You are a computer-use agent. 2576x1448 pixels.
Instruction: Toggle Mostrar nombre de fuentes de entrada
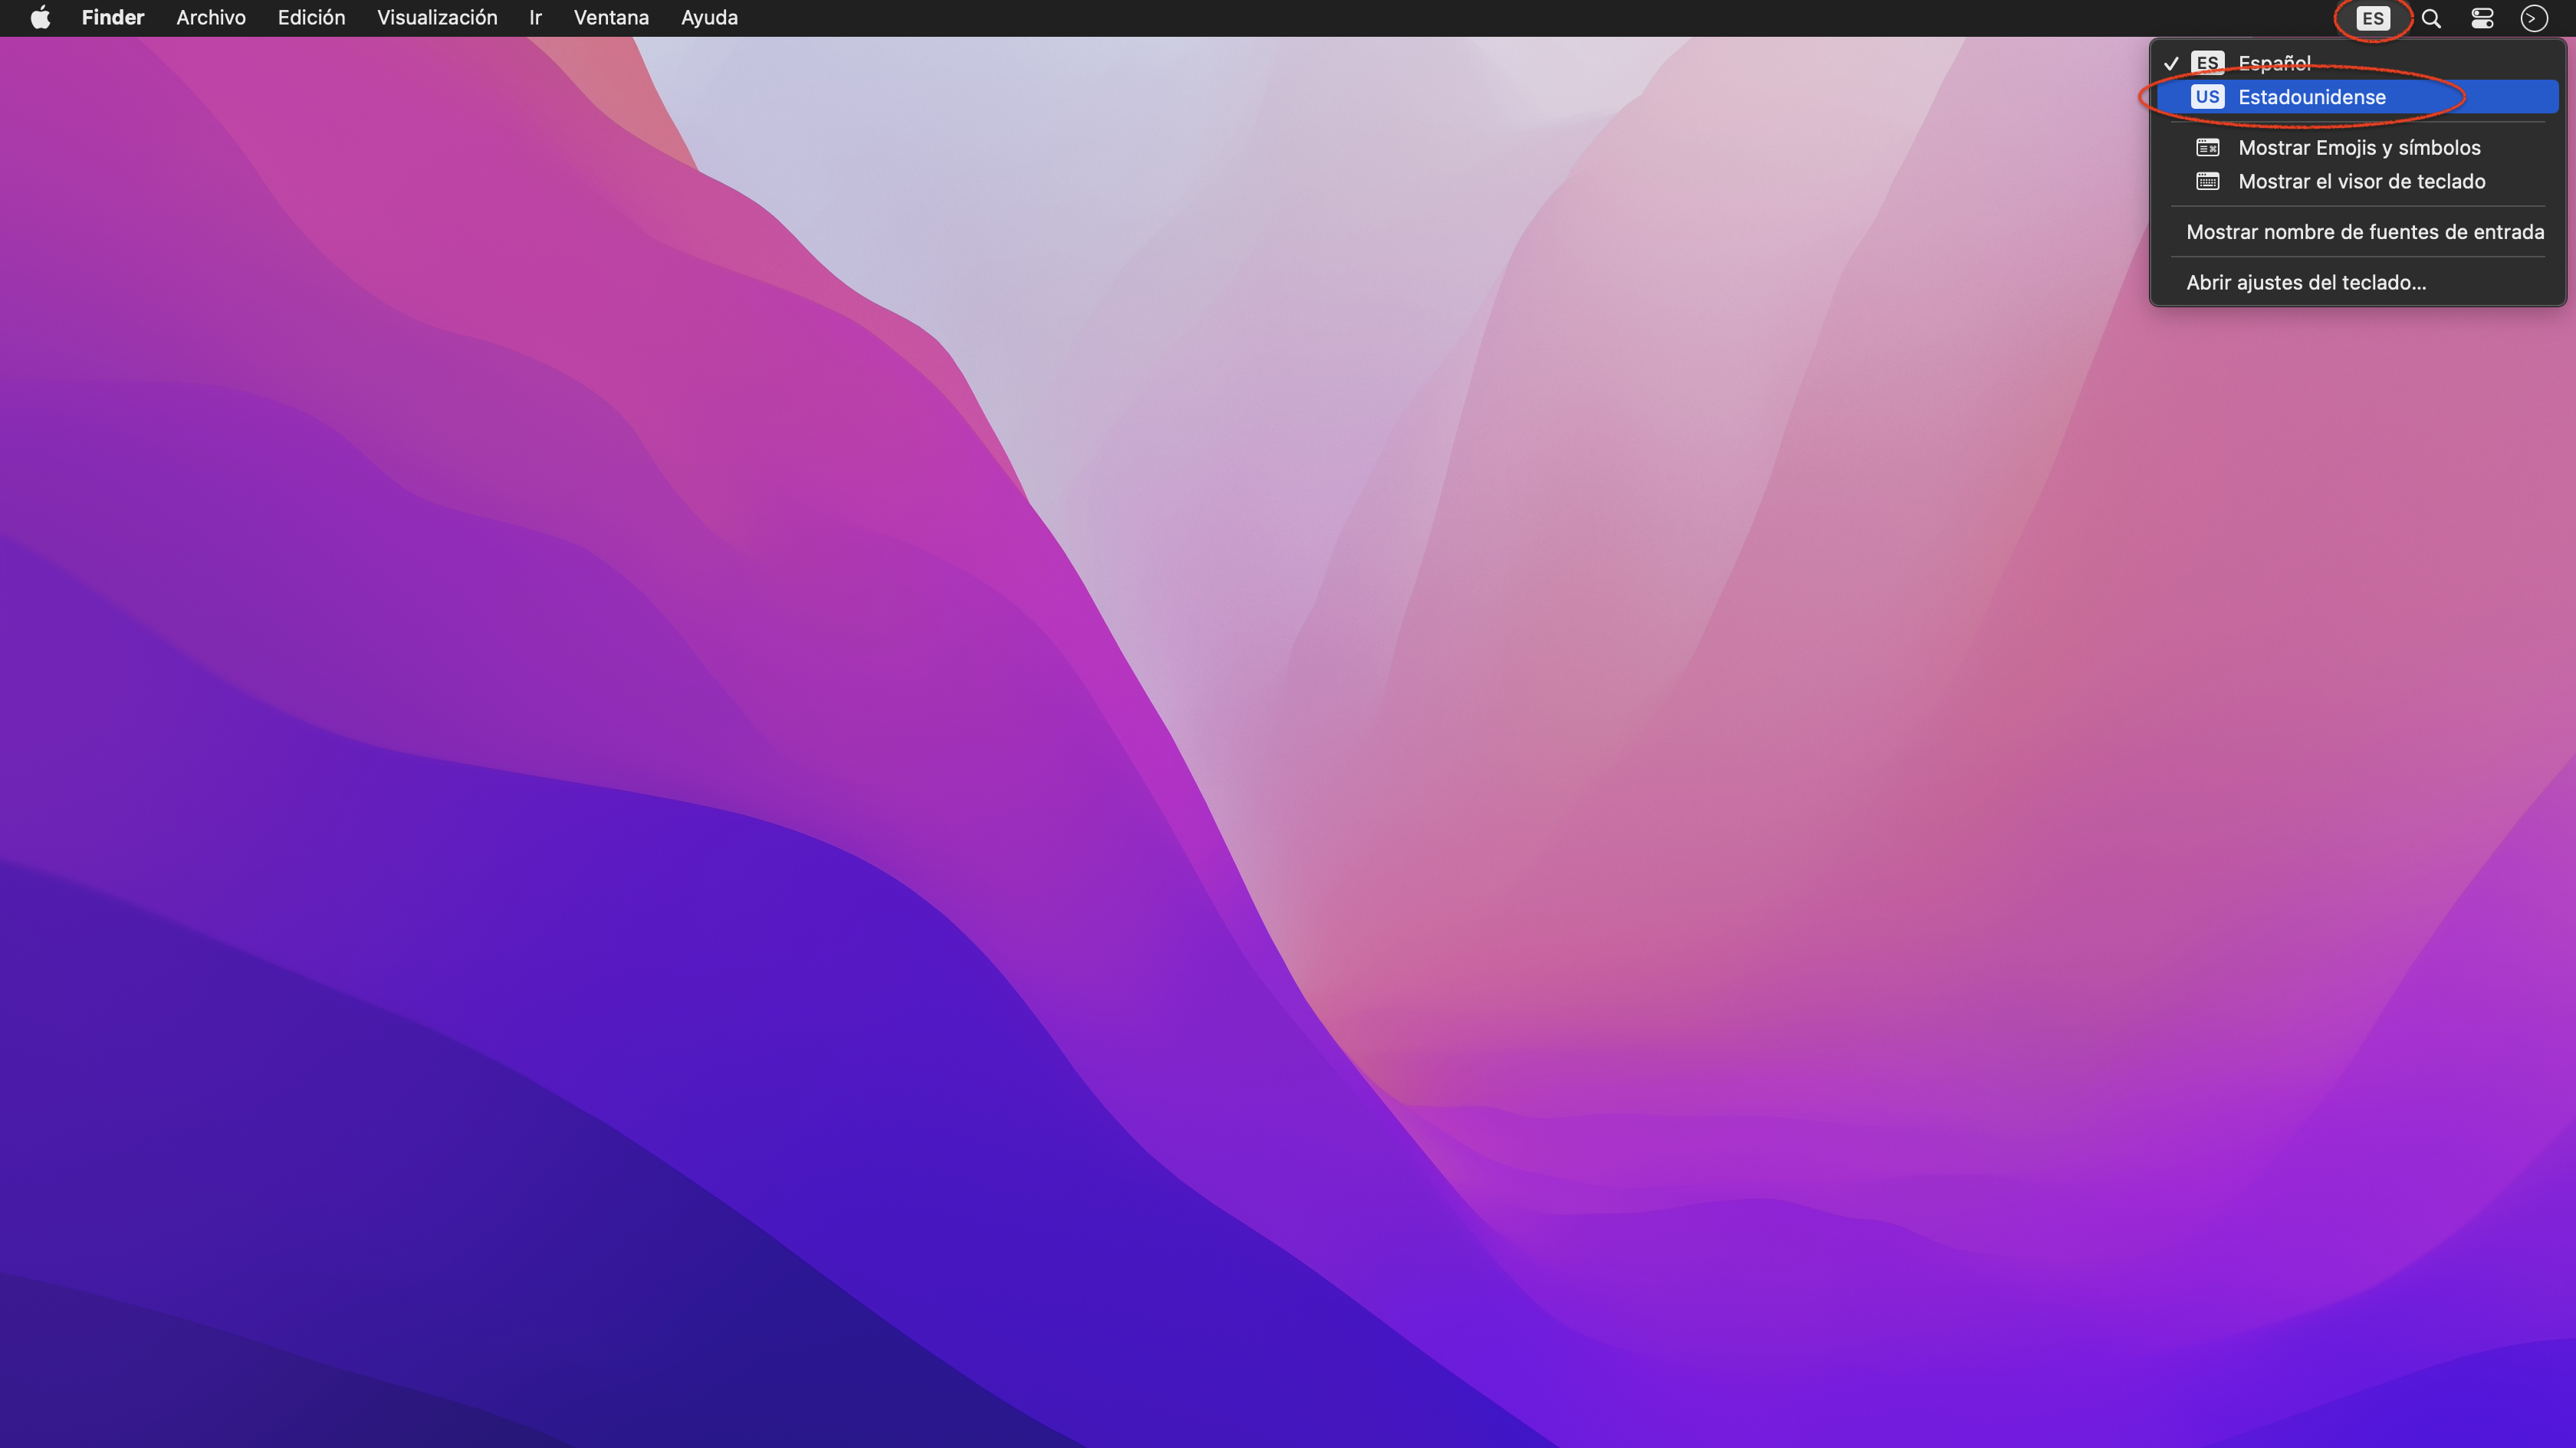[2364, 232]
